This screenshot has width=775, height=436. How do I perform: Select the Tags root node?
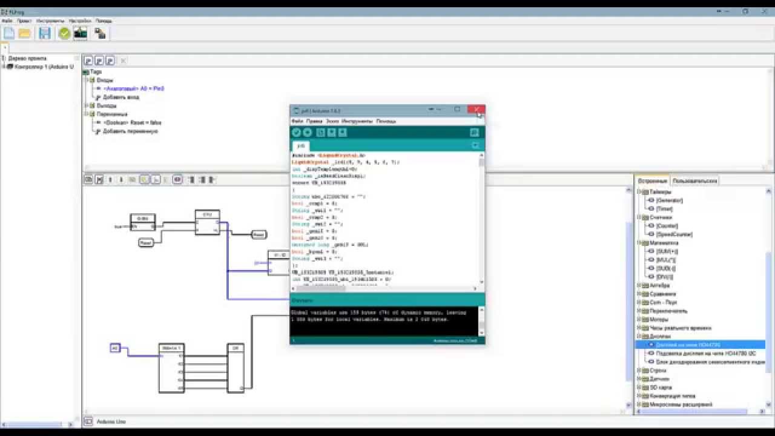tap(96, 71)
